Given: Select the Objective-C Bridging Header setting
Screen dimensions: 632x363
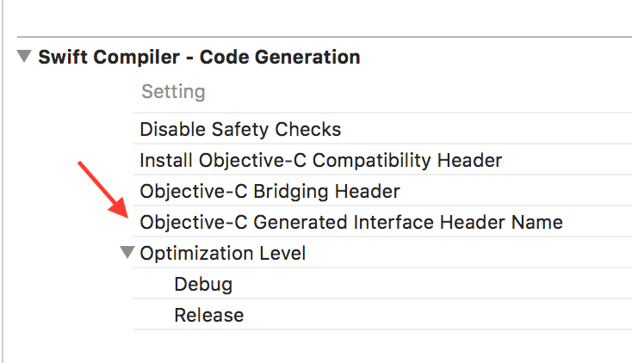Looking at the screenshot, I should (x=270, y=191).
